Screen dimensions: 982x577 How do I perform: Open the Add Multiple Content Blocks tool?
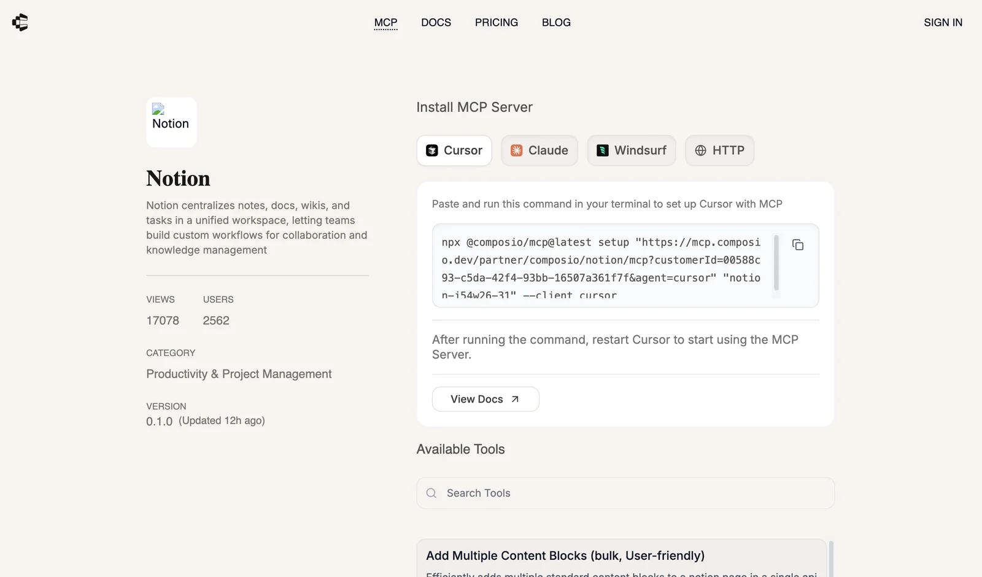(x=565, y=556)
